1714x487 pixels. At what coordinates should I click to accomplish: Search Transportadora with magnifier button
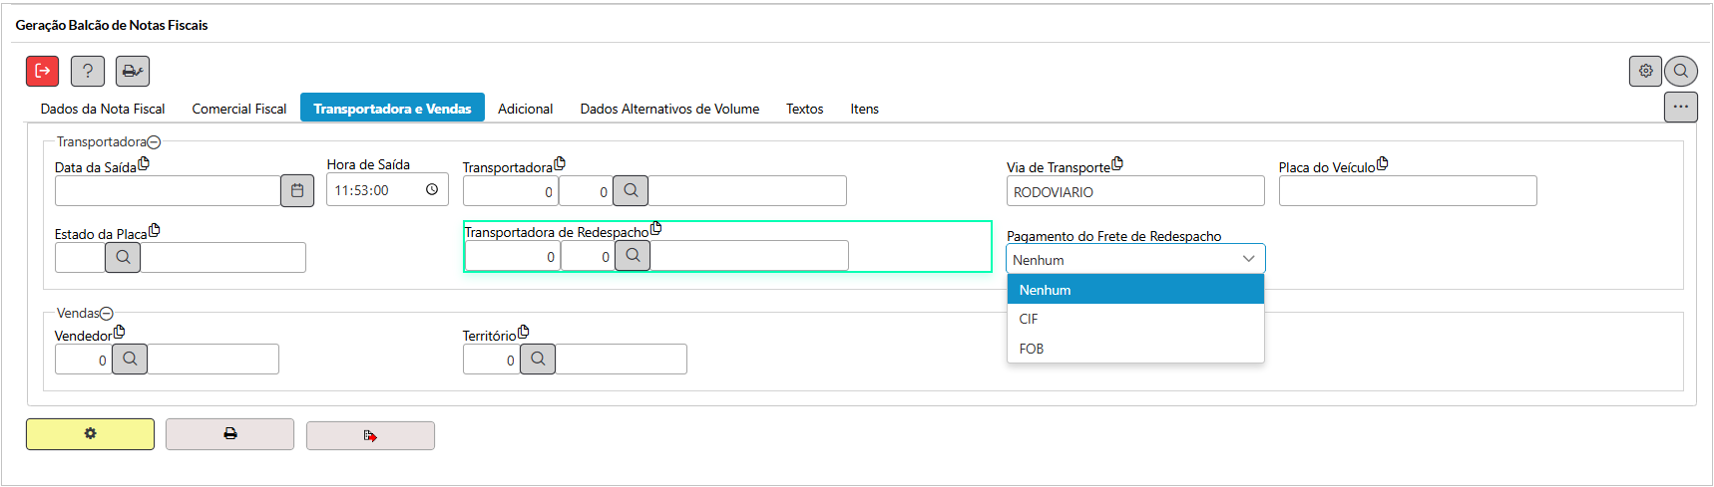631,190
